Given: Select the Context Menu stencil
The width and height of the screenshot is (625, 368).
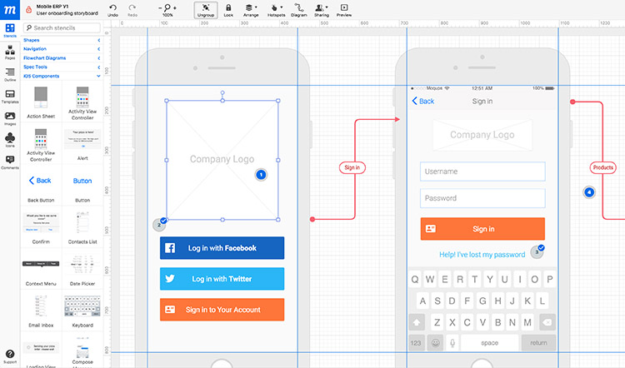Looking at the screenshot, I should click(x=41, y=269).
